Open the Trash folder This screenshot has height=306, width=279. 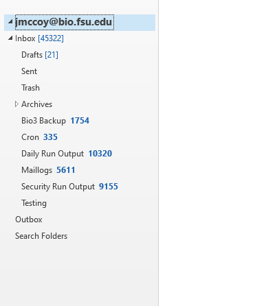click(x=30, y=88)
